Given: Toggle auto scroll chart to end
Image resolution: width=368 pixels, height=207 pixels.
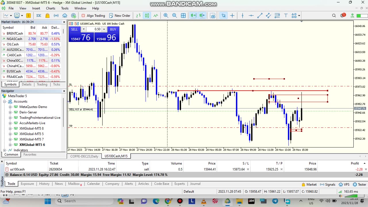Looking at the screenshot, I should 193,16.
